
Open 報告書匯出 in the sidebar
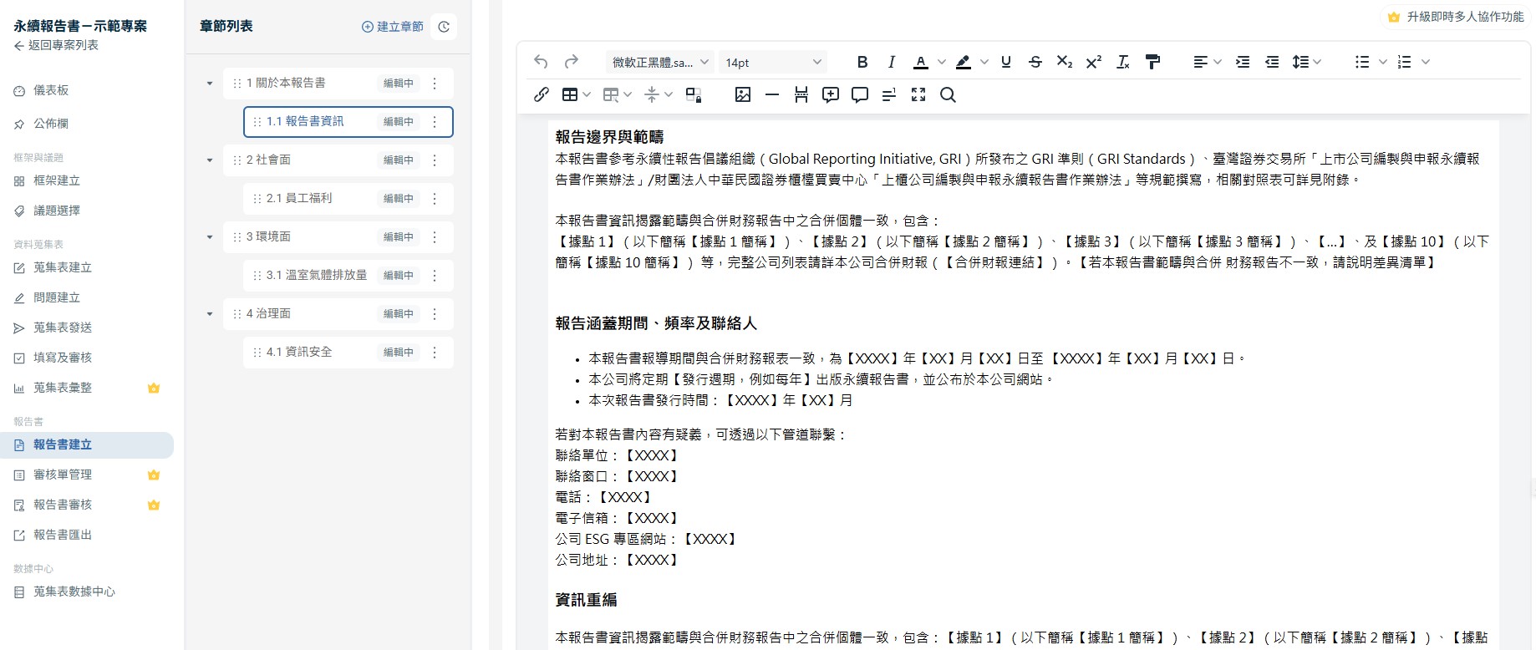point(63,535)
